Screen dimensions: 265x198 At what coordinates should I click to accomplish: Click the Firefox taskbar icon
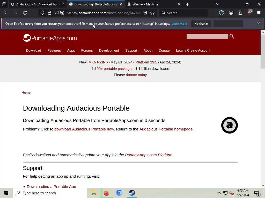pos(106,193)
